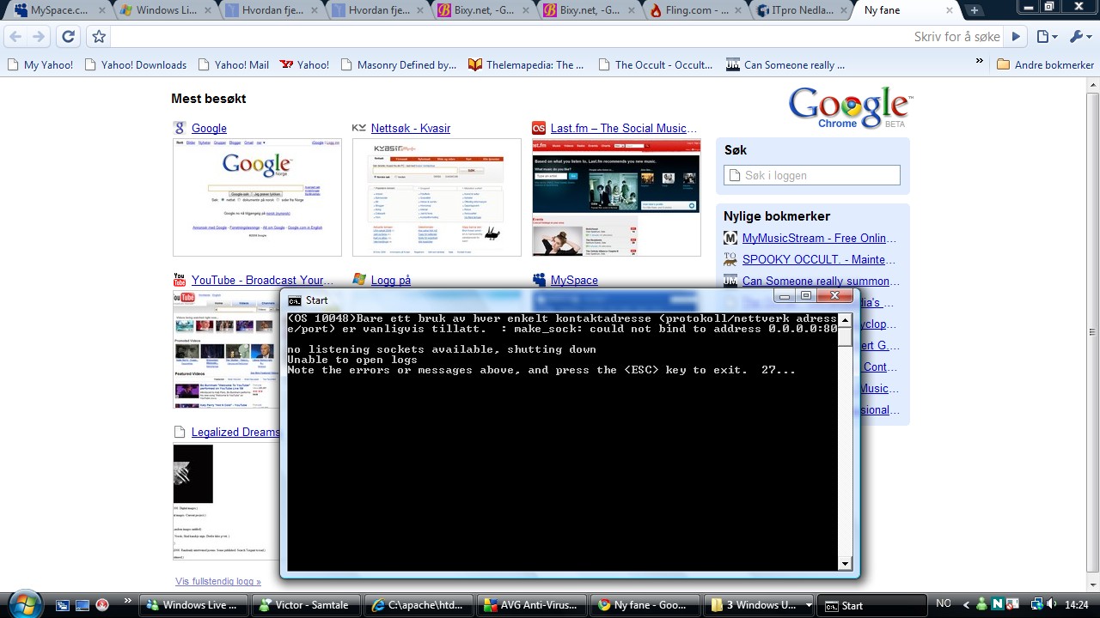Click Vis fullstendig logg link

[218, 581]
